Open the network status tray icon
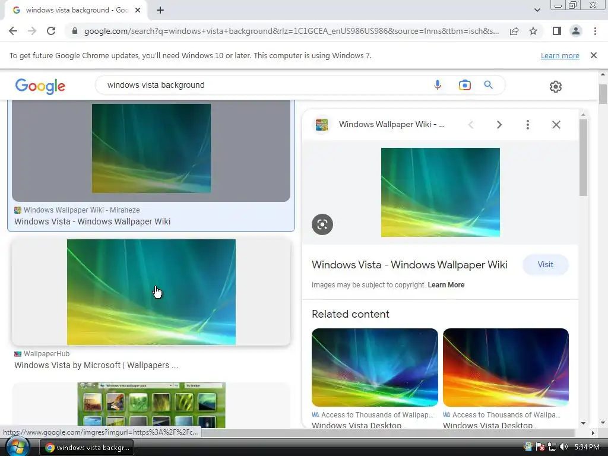 [x=552, y=446]
